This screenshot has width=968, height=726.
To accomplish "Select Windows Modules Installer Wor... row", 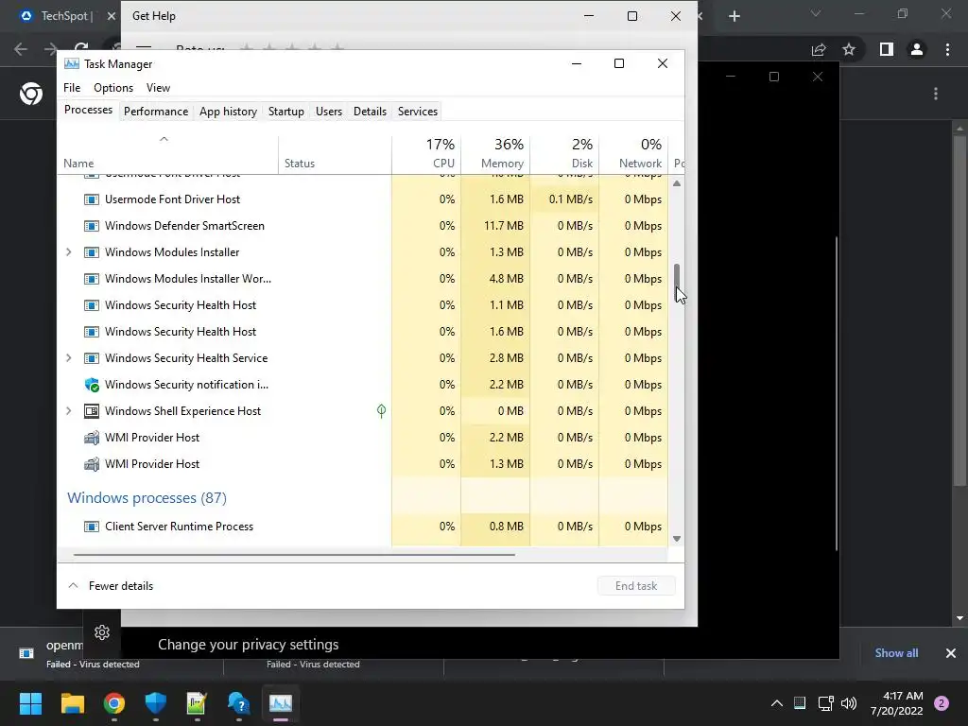I will [363, 279].
